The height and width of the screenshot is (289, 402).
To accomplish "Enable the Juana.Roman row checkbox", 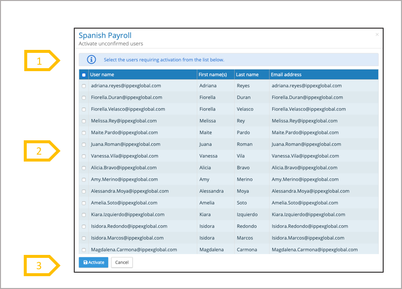I will (x=84, y=145).
